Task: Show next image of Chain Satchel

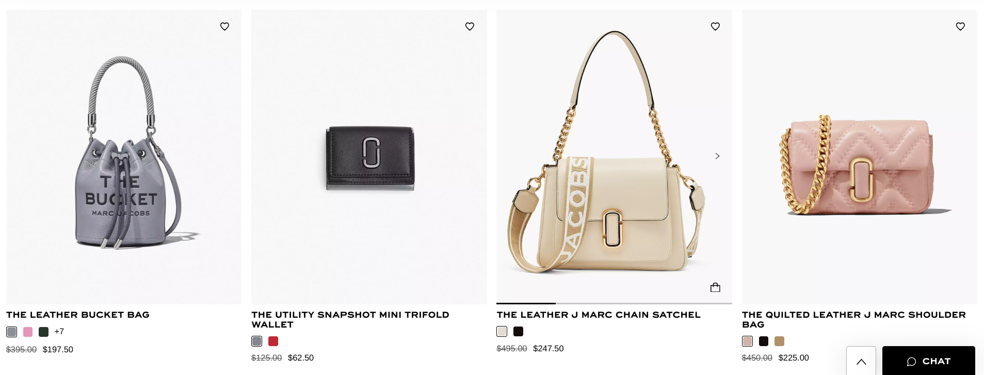Action: [x=717, y=156]
